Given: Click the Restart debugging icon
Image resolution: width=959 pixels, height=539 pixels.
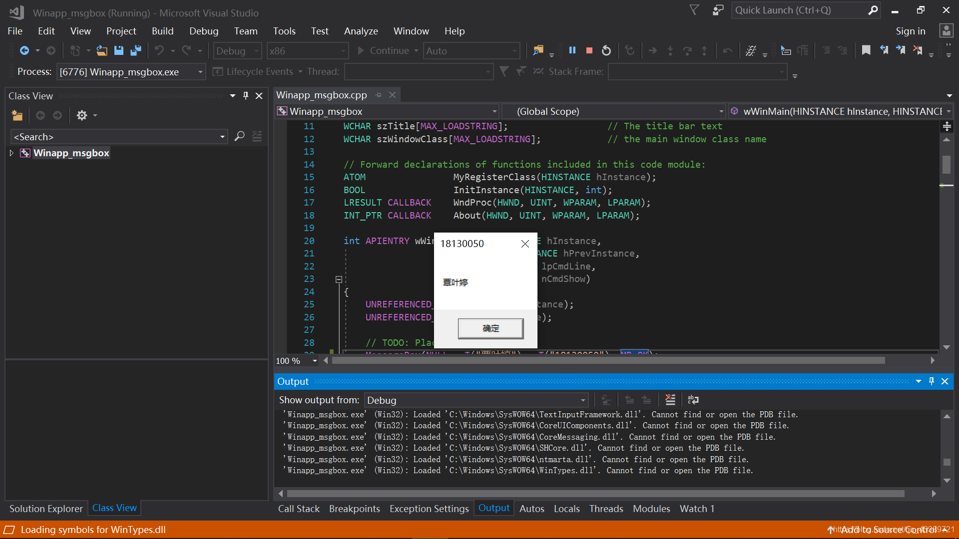Looking at the screenshot, I should coord(606,50).
